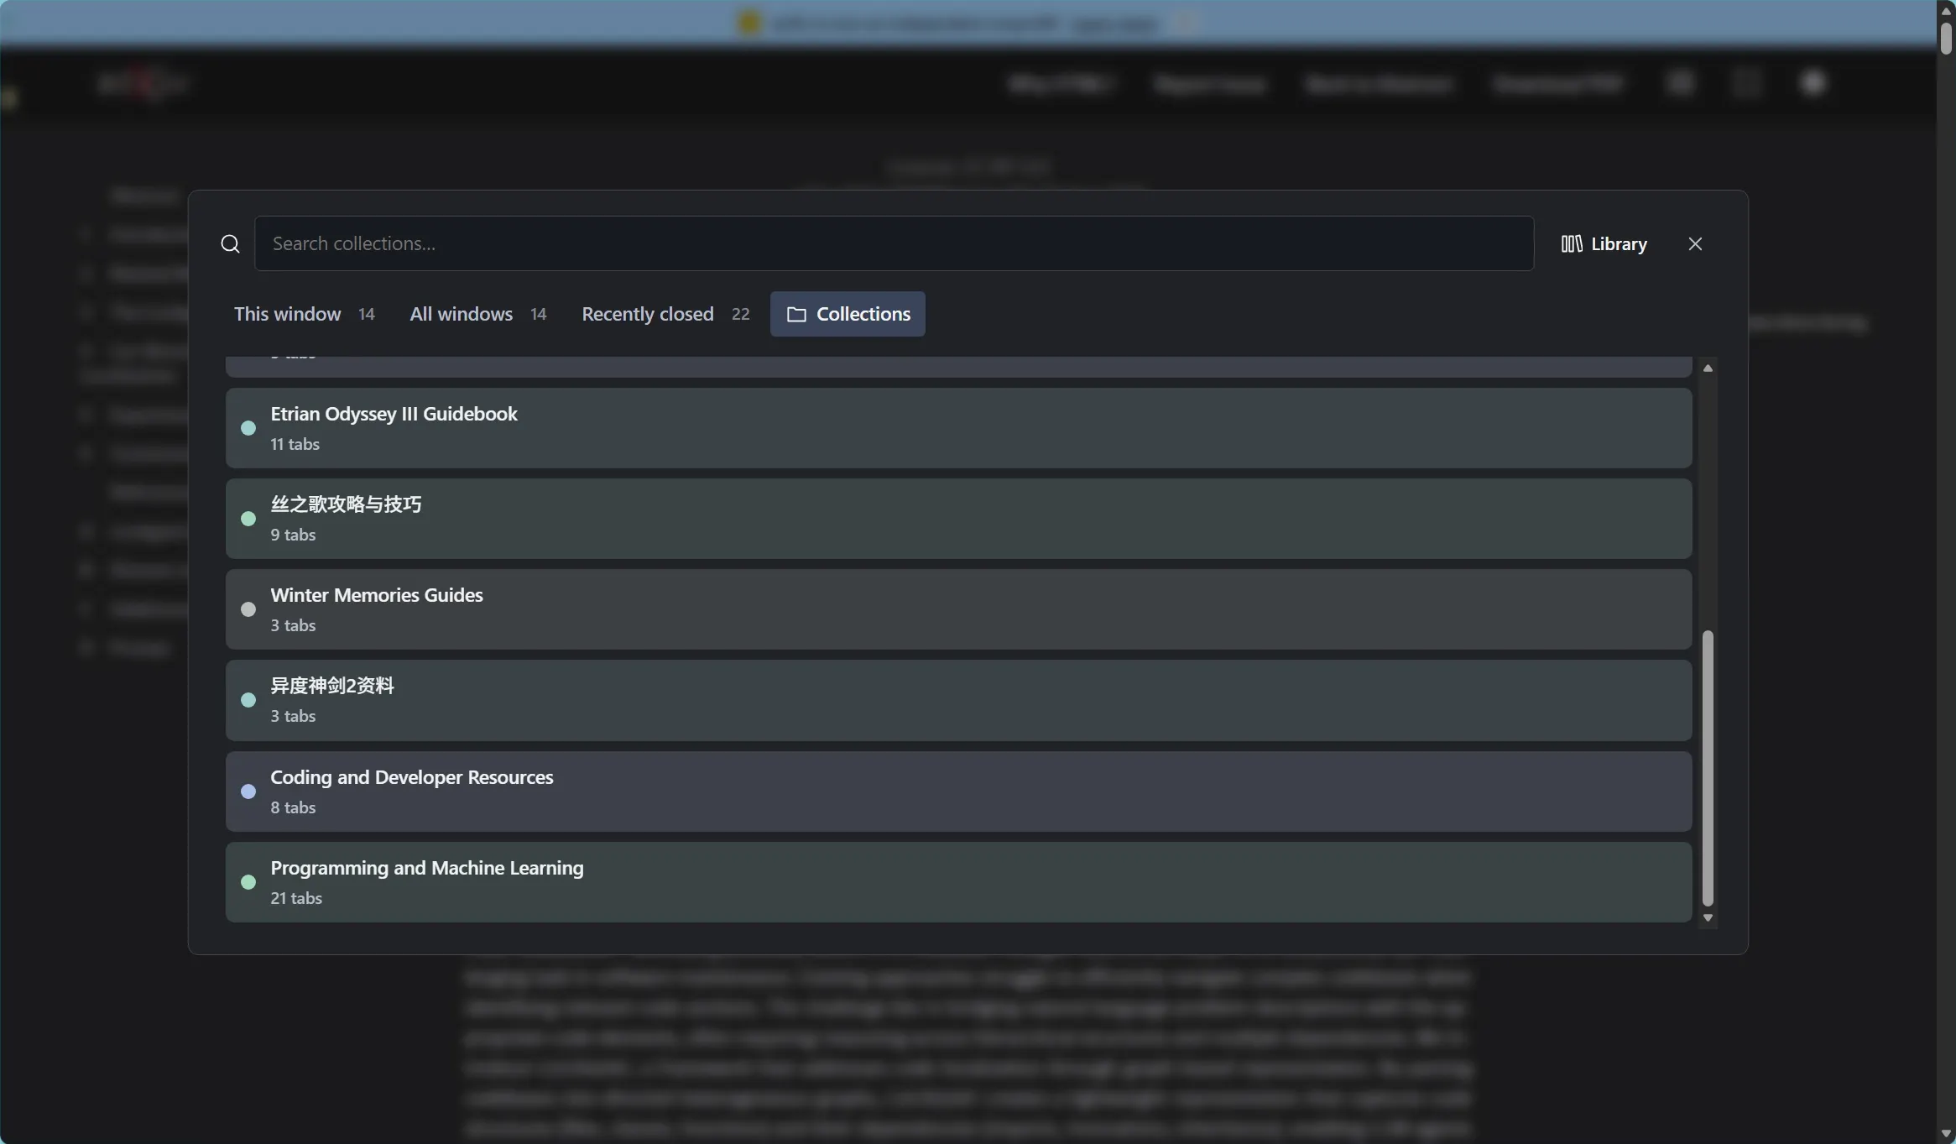Click the page scrollbar up arrow at window edge

pyautogui.click(x=1947, y=10)
